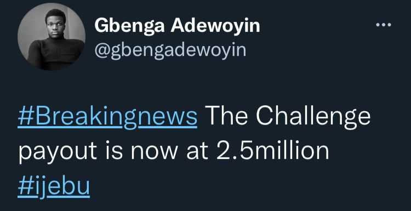Viewport: 411px width, 211px height.
Task: Show the tweet menu with the dots icon
Action: click(x=384, y=25)
